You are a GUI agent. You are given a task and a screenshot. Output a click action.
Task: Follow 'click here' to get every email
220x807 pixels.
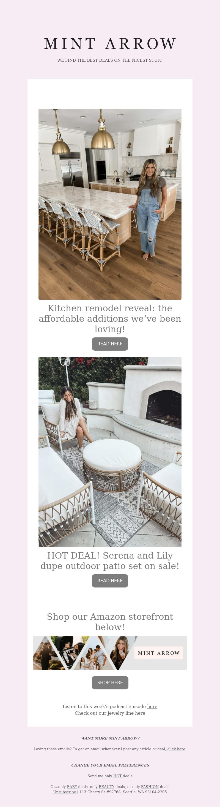[x=176, y=749]
